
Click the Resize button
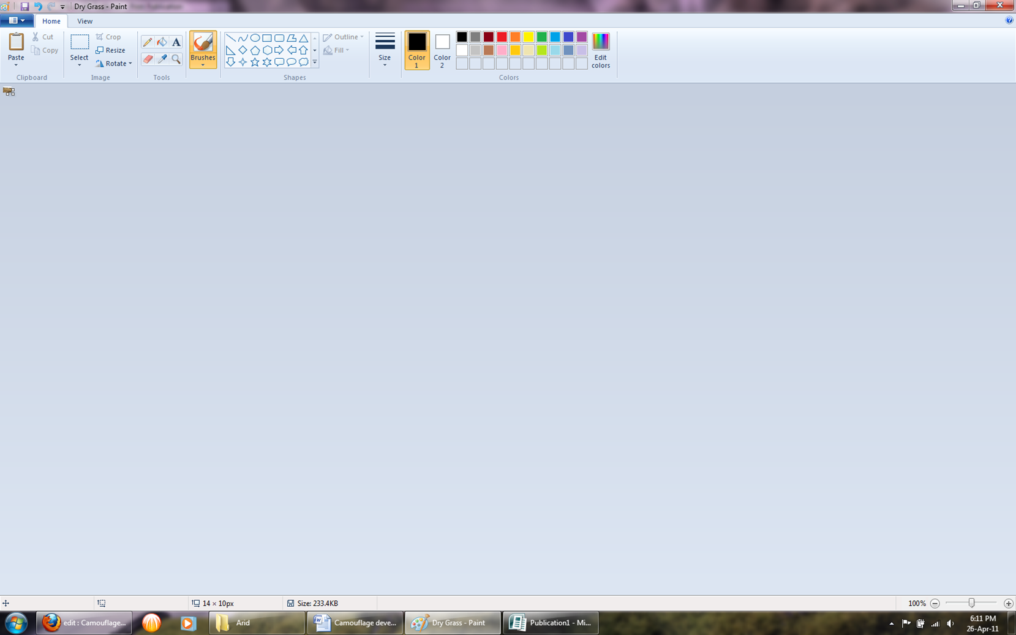coord(111,50)
